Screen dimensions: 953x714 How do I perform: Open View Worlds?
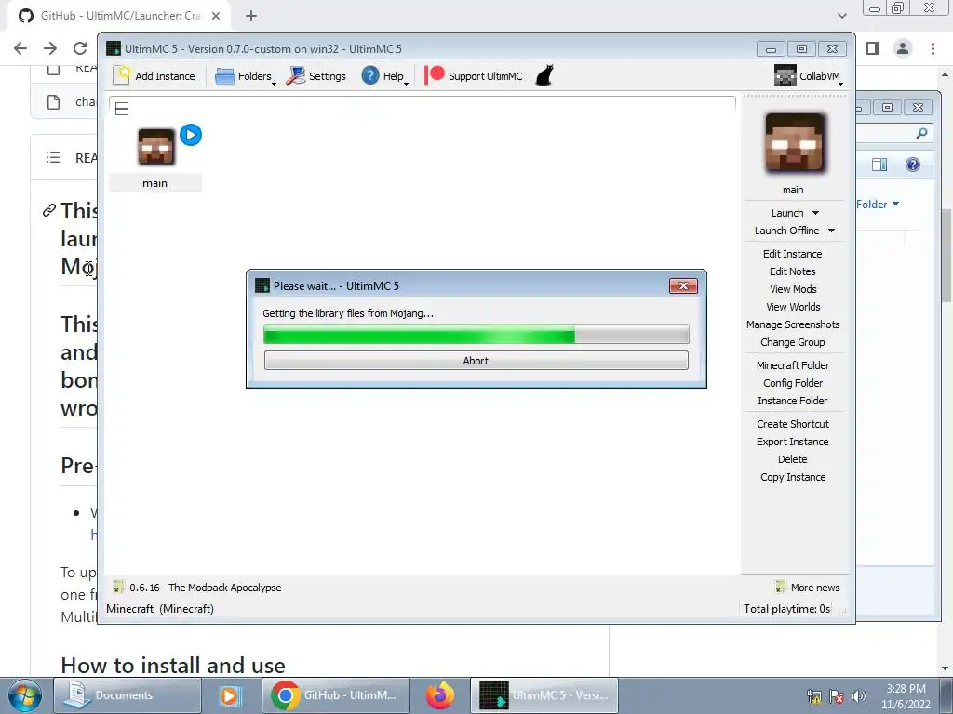793,307
